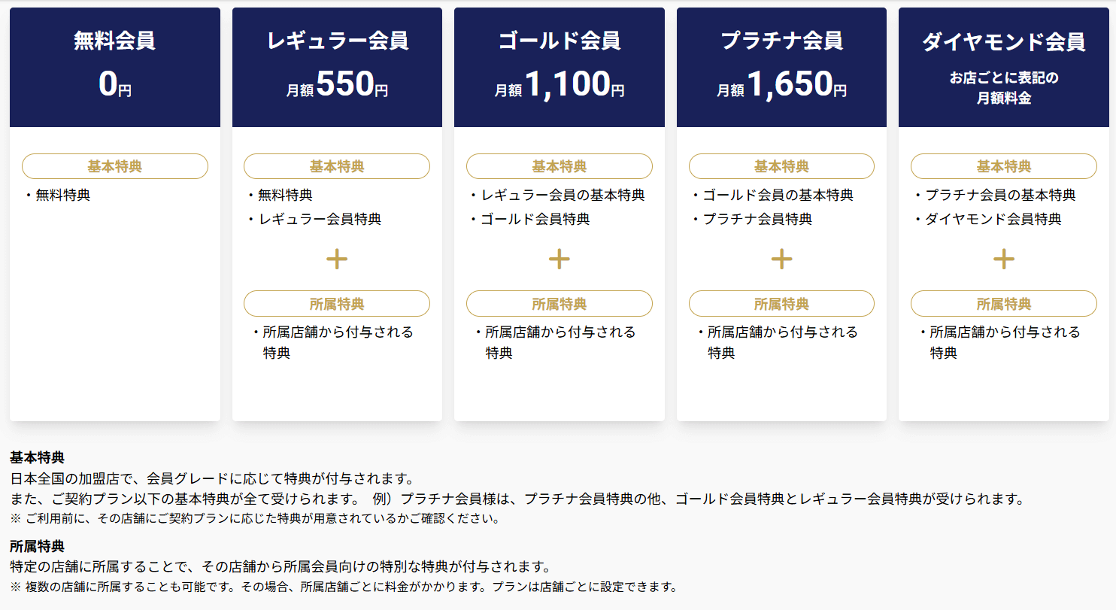Click the bold 基本特典 heading below cards

(37, 457)
